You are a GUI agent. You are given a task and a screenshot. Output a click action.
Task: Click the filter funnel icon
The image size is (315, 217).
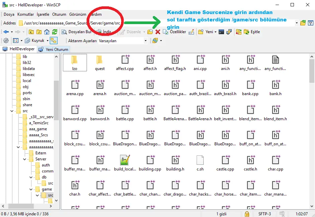coord(311,23)
